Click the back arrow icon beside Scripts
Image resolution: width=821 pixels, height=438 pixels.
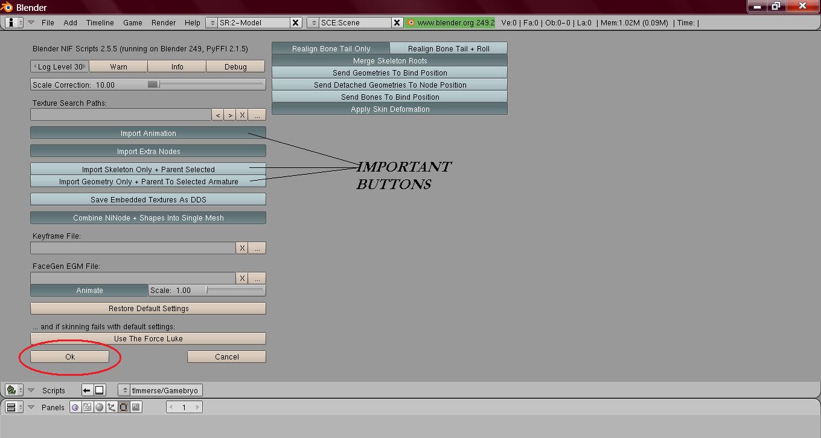[86, 390]
